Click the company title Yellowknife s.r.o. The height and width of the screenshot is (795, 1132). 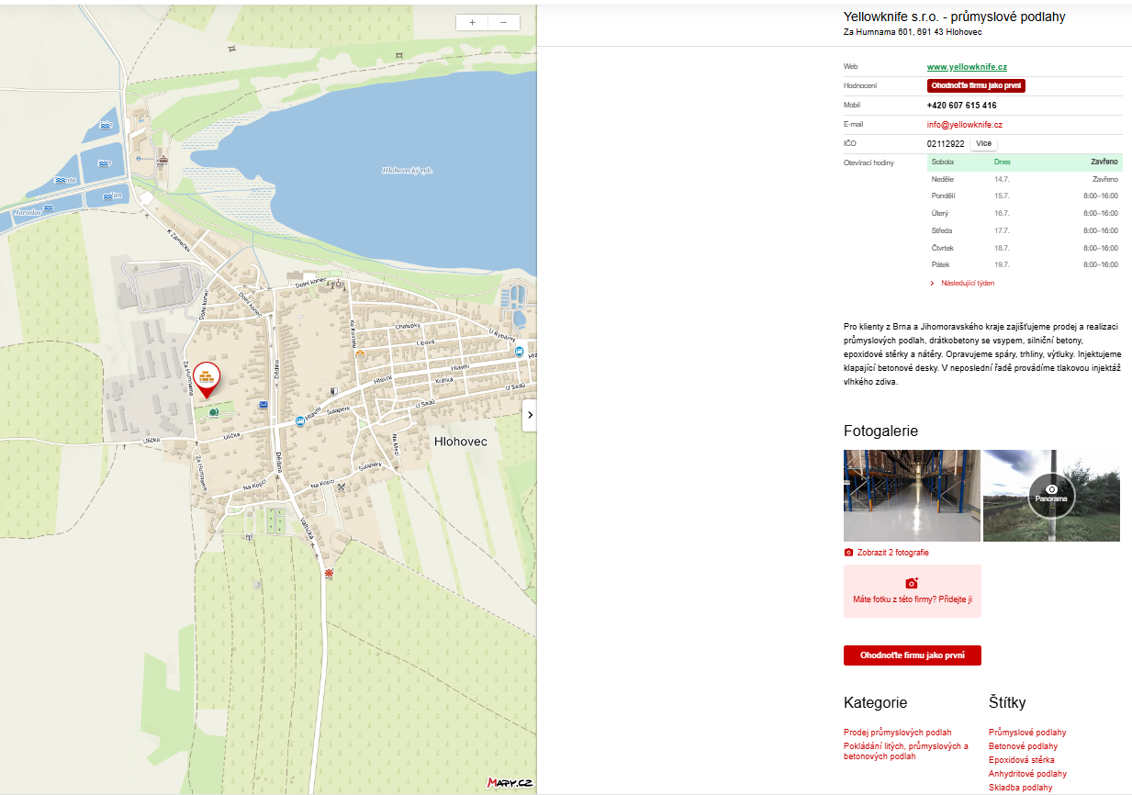pos(955,17)
